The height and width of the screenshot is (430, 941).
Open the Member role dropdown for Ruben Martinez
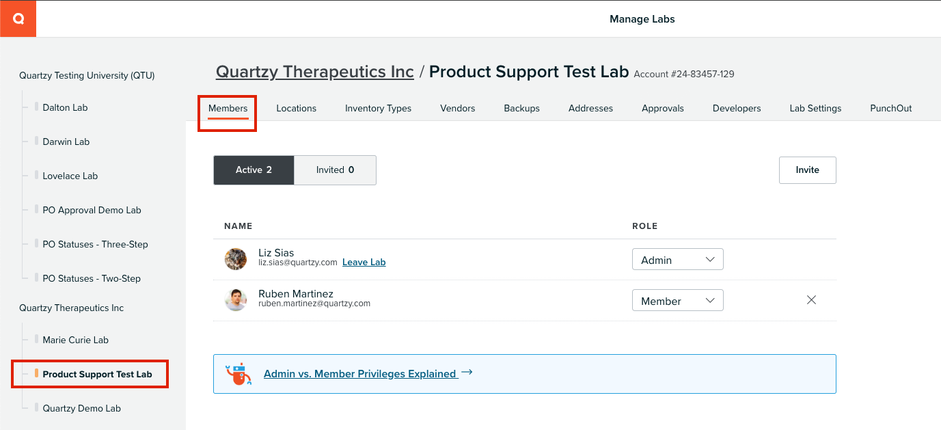(677, 301)
